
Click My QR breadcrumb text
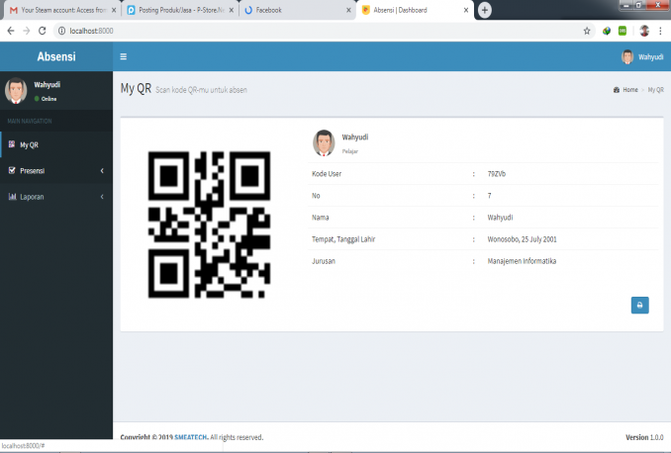coord(655,90)
